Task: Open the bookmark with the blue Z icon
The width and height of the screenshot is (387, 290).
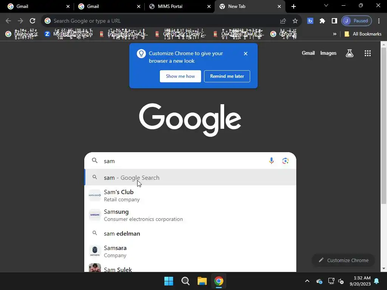Action: [x=68, y=34]
